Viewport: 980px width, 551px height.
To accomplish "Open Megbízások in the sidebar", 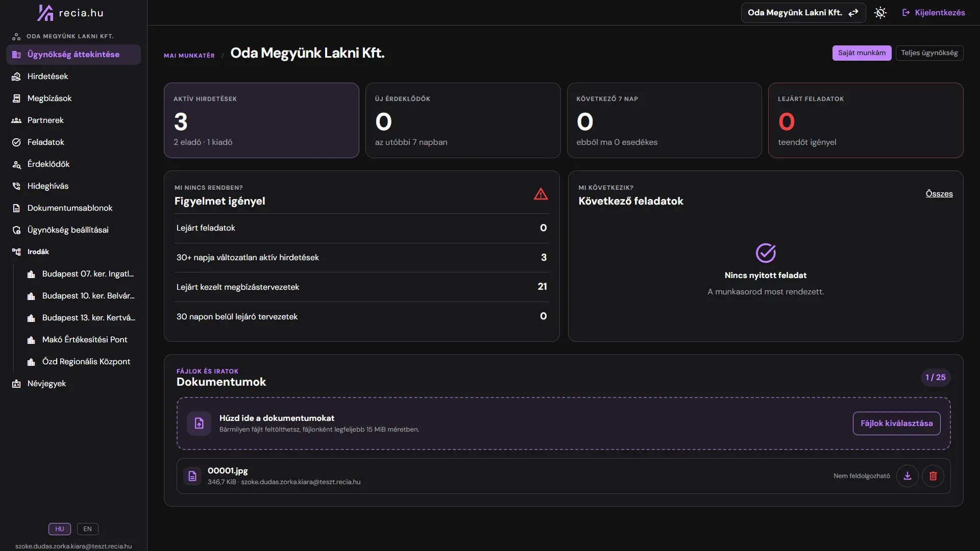I will (x=73, y=98).
